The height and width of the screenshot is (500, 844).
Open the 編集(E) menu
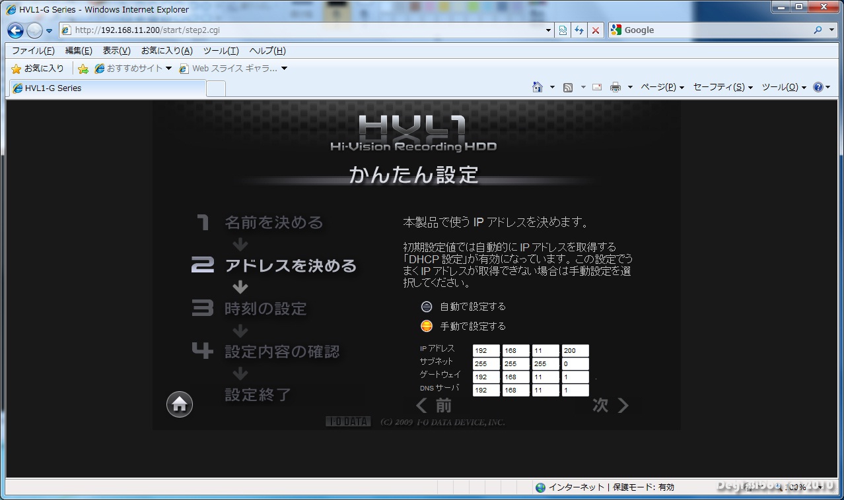[79, 51]
